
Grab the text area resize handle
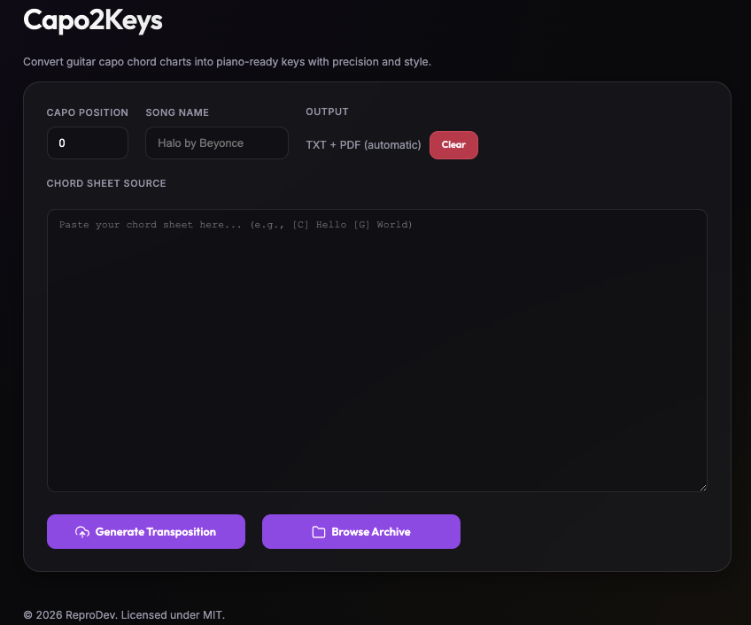point(702,487)
